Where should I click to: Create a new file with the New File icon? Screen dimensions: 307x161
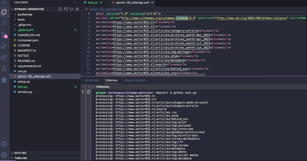(x=60, y=9)
